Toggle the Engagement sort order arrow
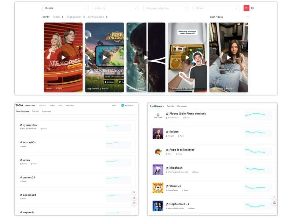 (84, 17)
